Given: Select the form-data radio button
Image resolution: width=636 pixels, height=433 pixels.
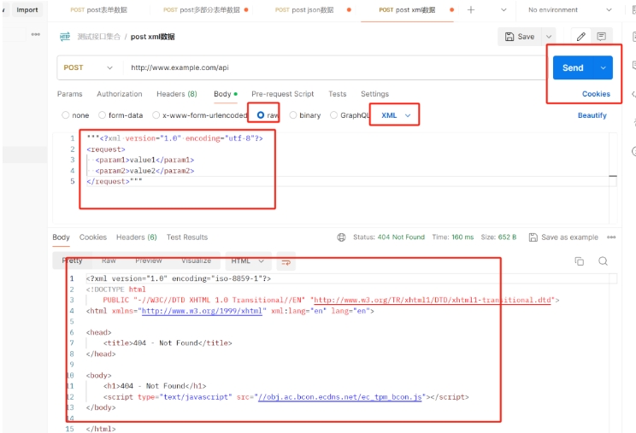Looking at the screenshot, I should (103, 115).
